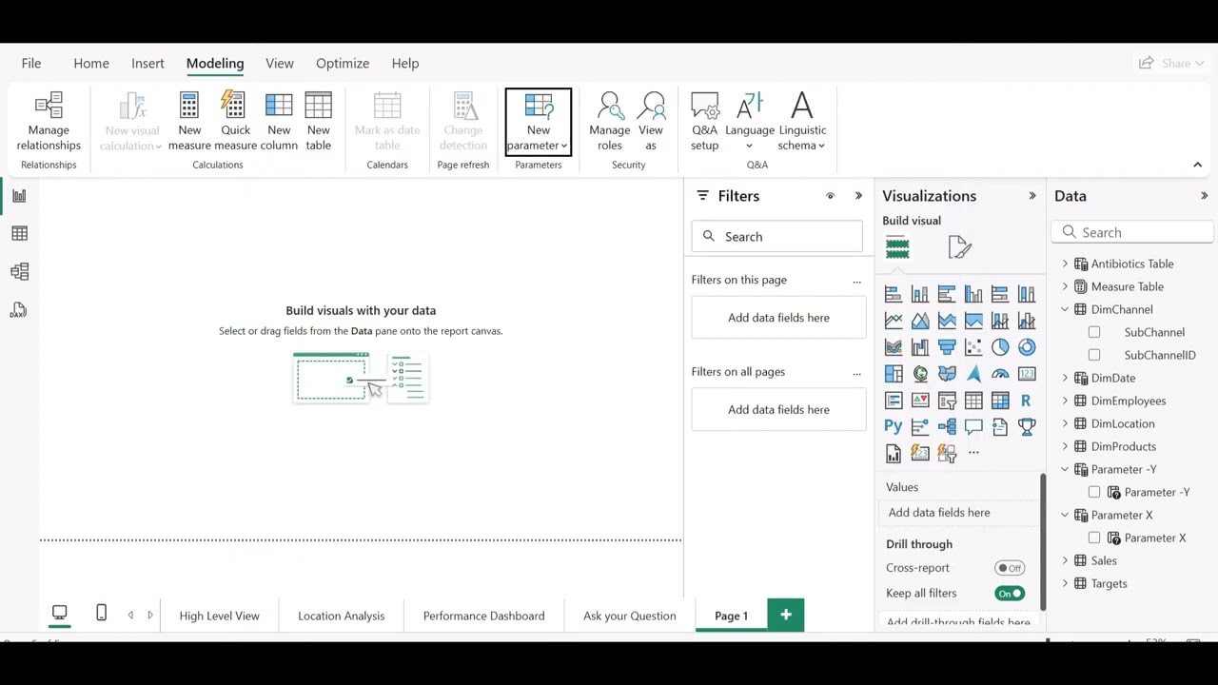
Task: Open Location Analysis page tab
Action: 341,616
